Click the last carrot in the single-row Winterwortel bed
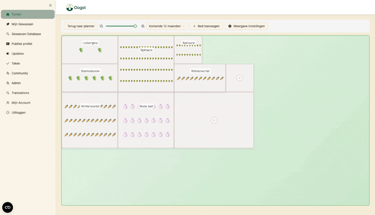The height and width of the screenshot is (215, 375). [x=222, y=78]
